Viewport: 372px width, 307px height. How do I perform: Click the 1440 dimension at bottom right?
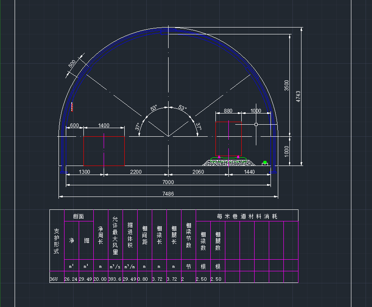coord(249,172)
